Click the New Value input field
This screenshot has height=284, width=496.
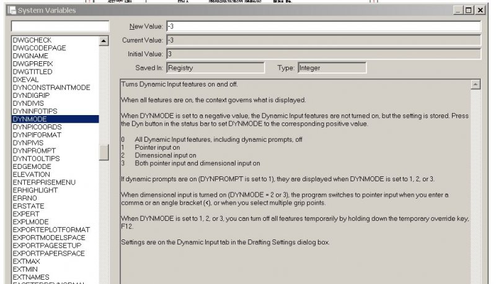(323, 26)
